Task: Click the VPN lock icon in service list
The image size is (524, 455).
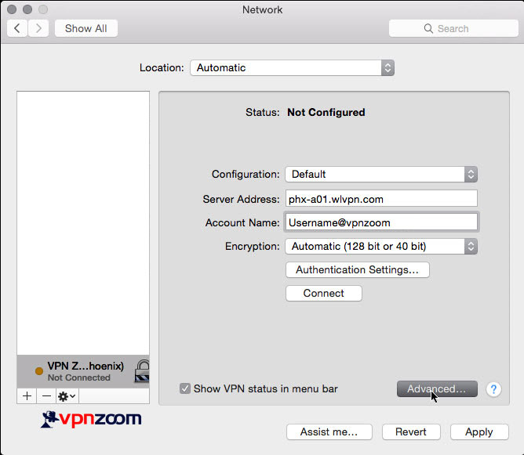Action: (x=142, y=371)
